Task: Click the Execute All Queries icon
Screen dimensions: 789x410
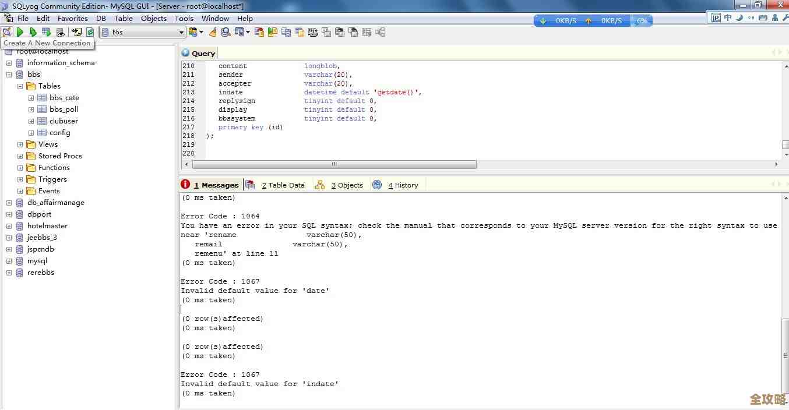Action: click(33, 32)
